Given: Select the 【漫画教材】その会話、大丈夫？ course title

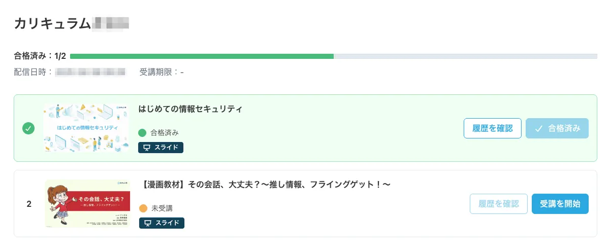Looking at the screenshot, I should (x=264, y=185).
